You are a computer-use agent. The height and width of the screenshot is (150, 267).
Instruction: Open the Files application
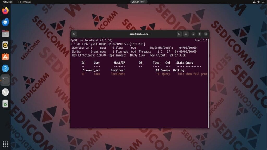point(5,33)
